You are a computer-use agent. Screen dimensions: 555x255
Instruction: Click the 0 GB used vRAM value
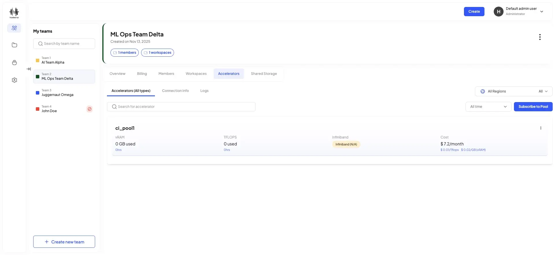pos(125,144)
